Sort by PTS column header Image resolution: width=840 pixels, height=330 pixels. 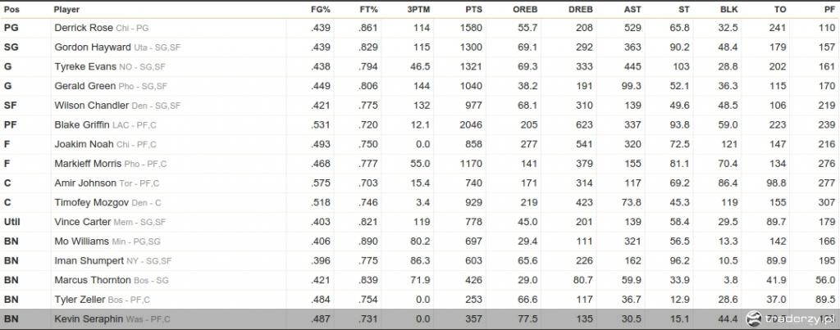(x=473, y=10)
